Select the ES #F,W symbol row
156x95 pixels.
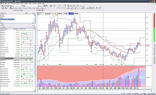[x=17, y=67]
